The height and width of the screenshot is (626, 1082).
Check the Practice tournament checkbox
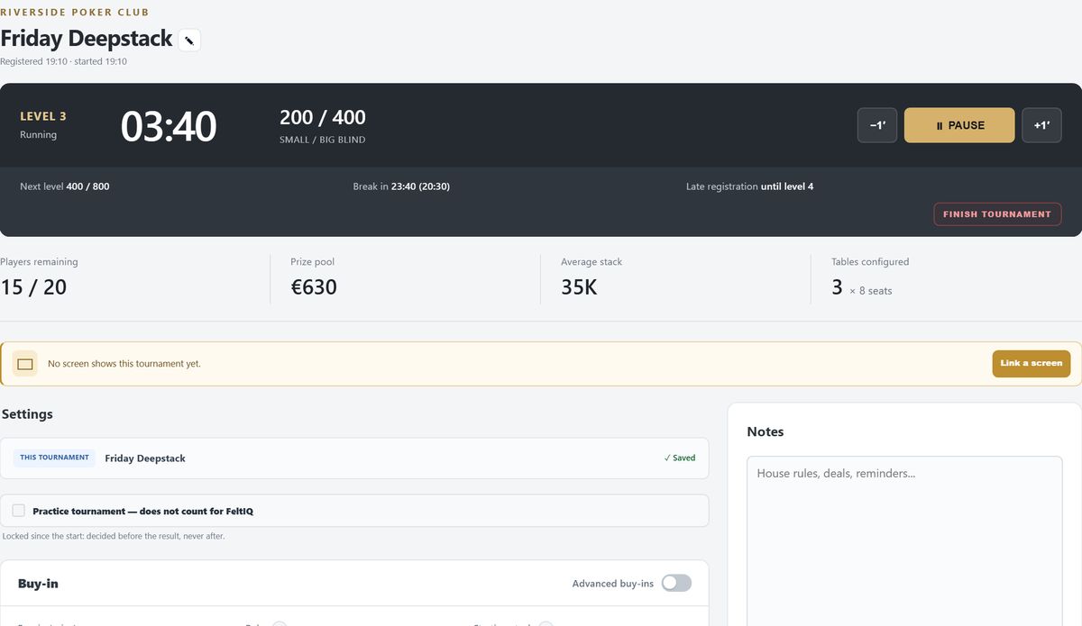(19, 511)
